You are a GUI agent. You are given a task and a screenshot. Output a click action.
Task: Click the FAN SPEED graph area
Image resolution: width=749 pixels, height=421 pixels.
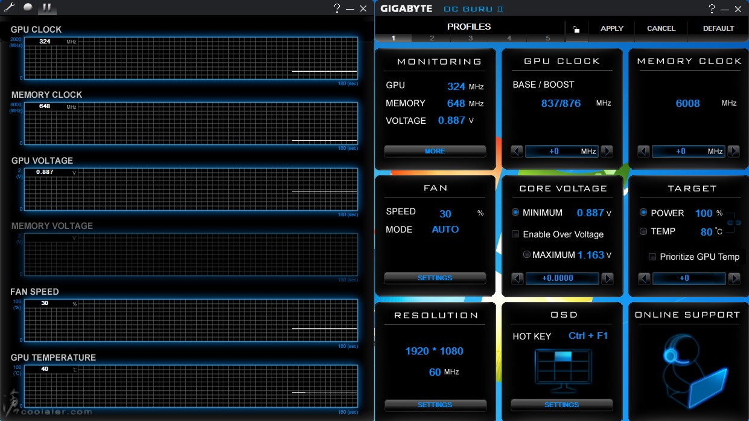[x=191, y=320]
